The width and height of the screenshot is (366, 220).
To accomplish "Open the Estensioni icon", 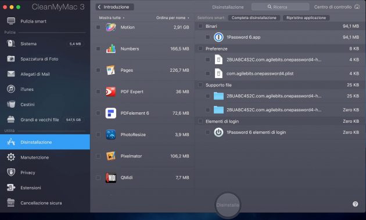I will pyautogui.click(x=11, y=188).
